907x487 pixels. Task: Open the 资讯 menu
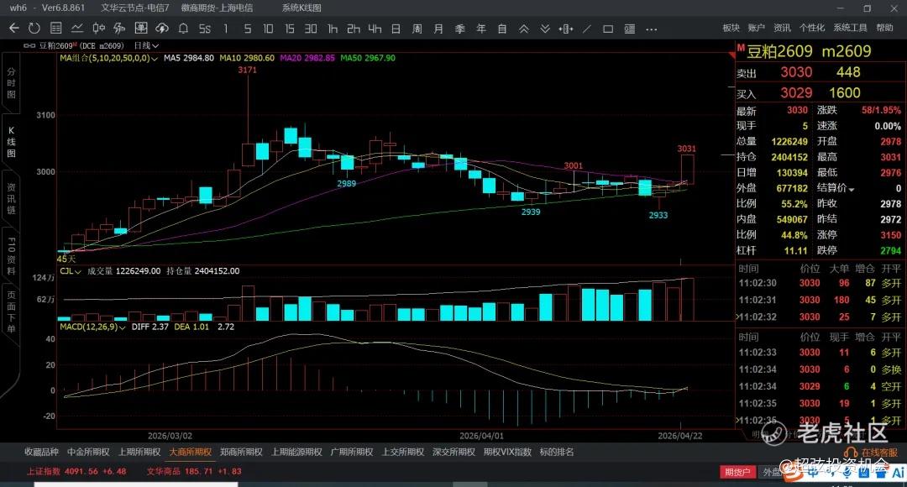click(x=782, y=28)
